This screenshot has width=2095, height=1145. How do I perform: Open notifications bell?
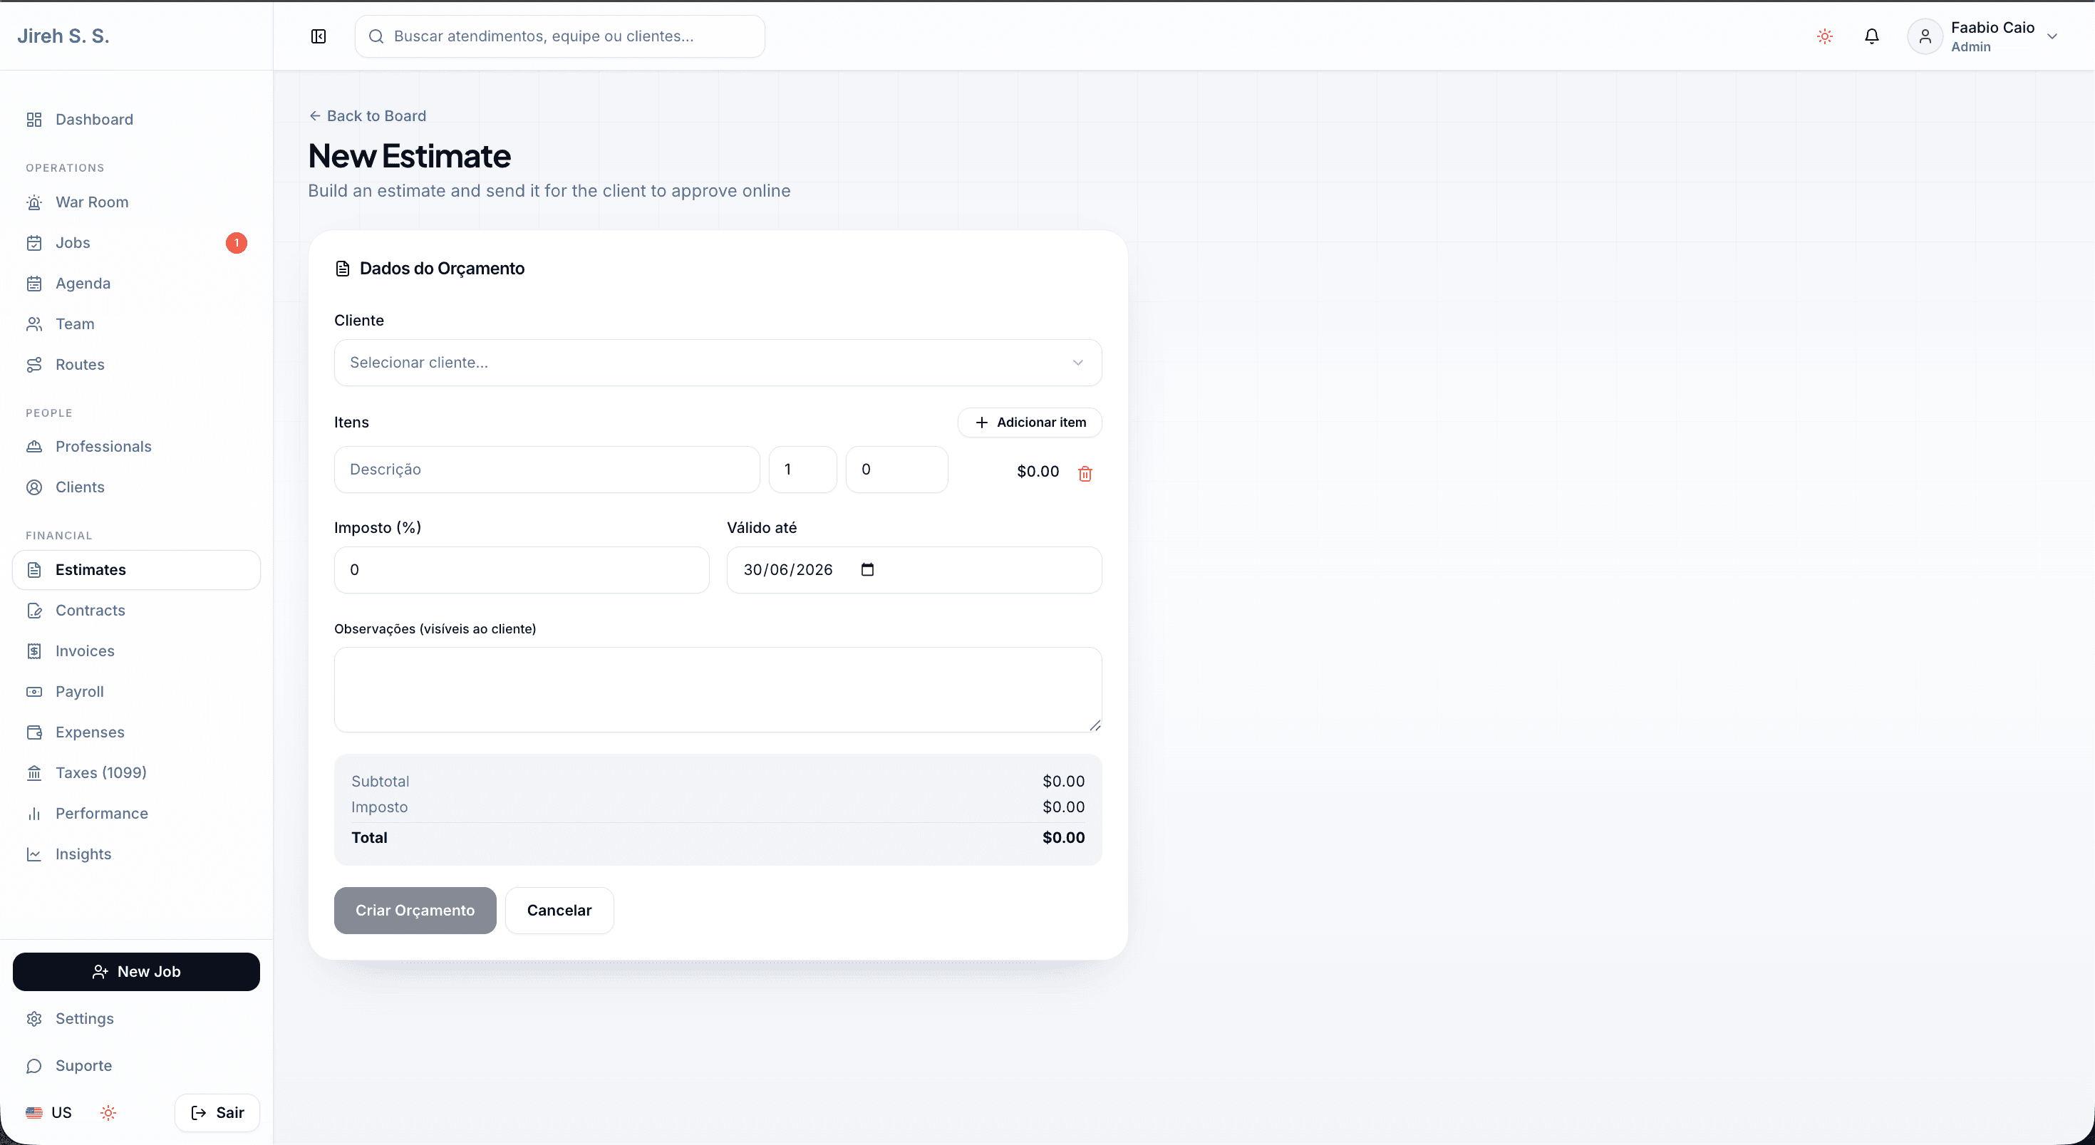1871,36
